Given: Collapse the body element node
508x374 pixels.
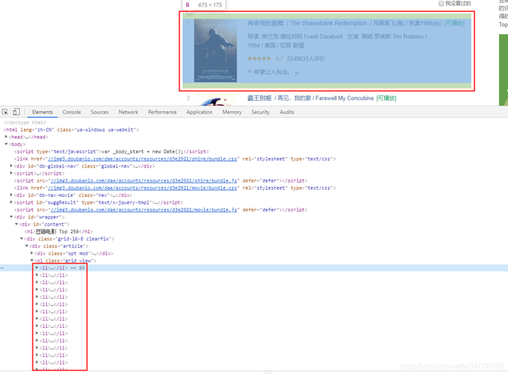Looking at the screenshot, I should coord(6,145).
